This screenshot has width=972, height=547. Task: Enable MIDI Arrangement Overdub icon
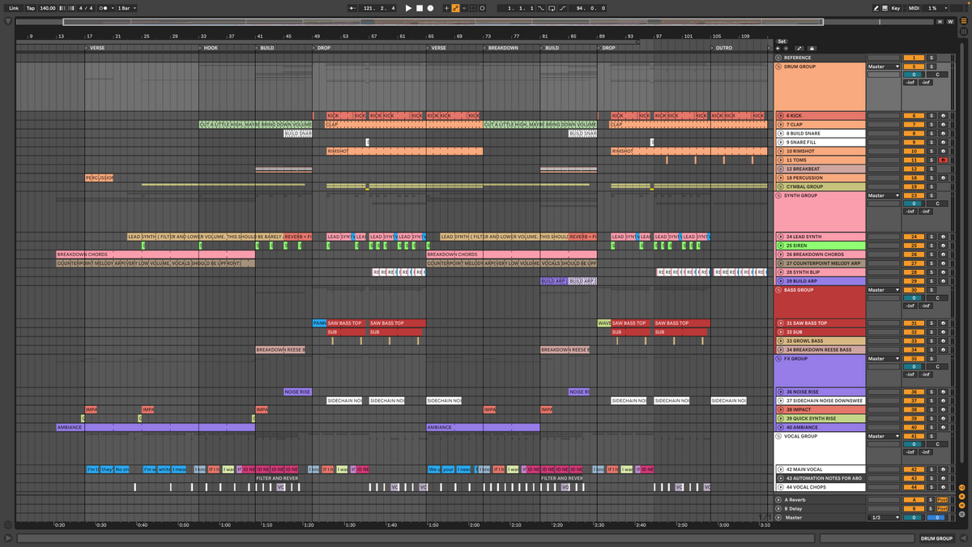(446, 7)
